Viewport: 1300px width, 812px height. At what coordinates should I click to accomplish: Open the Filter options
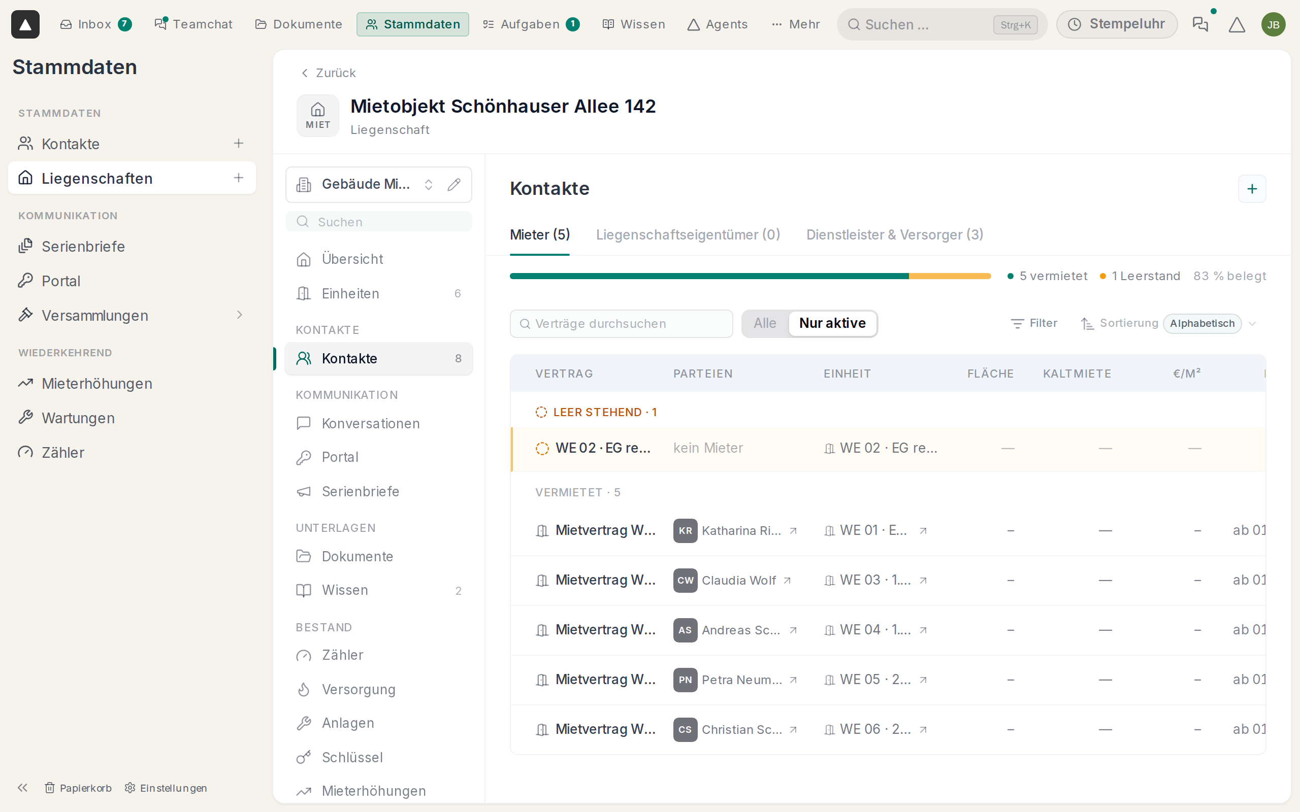coord(1033,323)
